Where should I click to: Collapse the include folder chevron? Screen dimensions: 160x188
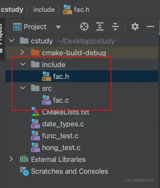[x=23, y=64]
